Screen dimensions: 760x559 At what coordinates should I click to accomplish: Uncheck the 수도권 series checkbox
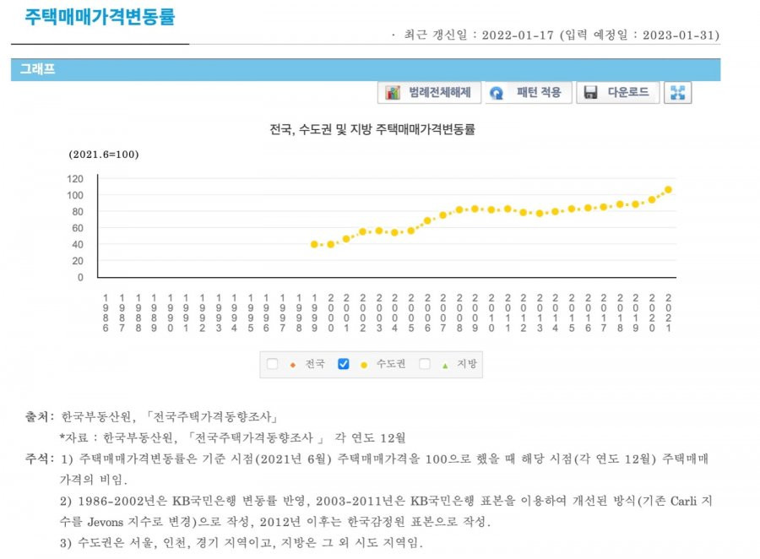pos(343,364)
